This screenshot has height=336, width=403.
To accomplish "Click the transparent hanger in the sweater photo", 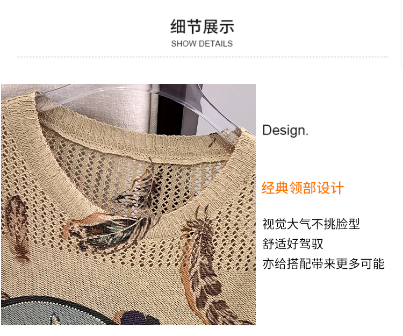I will click(x=144, y=103).
